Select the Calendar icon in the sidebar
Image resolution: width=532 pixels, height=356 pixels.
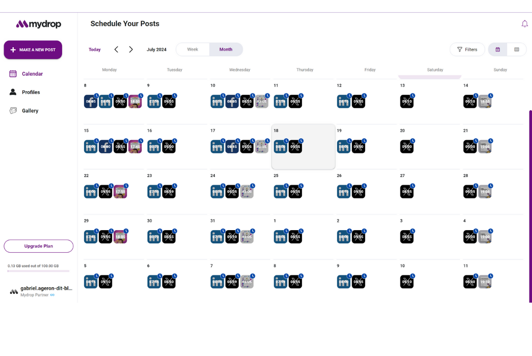coord(13,74)
